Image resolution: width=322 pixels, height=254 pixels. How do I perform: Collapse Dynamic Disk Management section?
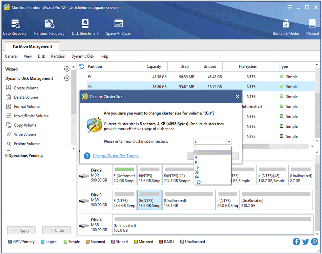tap(67, 78)
